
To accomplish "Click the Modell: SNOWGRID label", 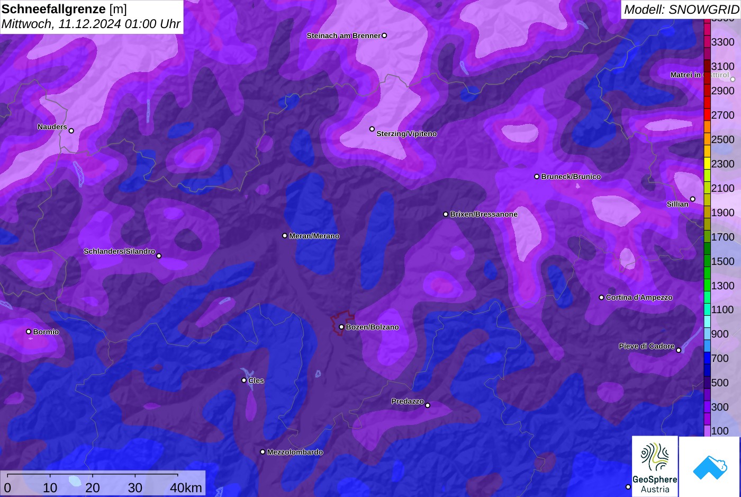I will click(681, 10).
